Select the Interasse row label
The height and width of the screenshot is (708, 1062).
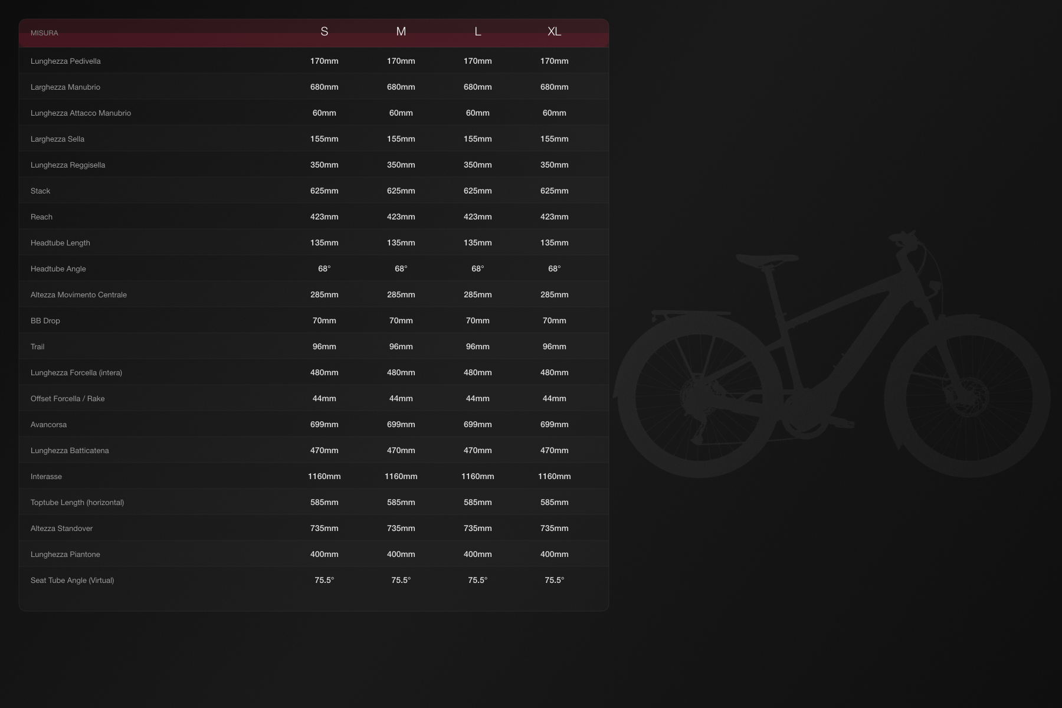point(46,477)
